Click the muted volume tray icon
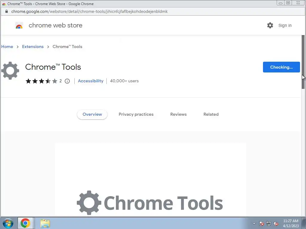Viewport: 306px width, 229px height. point(276,223)
